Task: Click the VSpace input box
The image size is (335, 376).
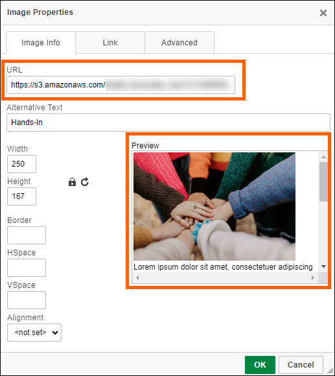Action: [x=27, y=300]
